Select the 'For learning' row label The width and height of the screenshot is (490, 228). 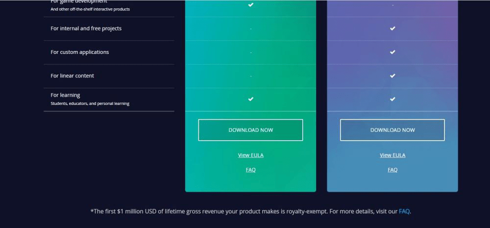65,95
